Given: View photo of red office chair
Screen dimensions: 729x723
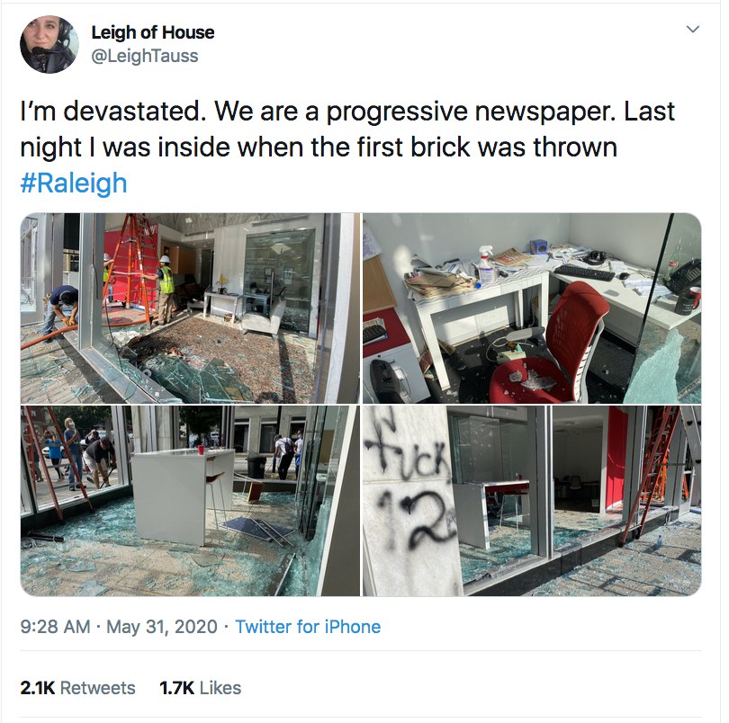Looking at the screenshot, I should pos(532,308).
